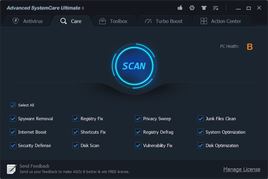The width and height of the screenshot is (268, 179).
Task: Switch to the Antivirus tab
Action: [27, 21]
